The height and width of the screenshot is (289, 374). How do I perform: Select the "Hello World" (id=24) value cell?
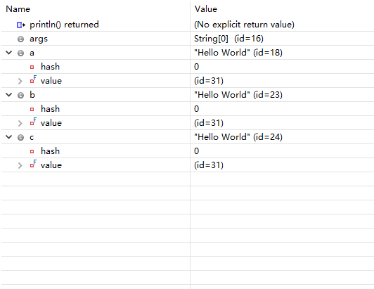point(282,137)
